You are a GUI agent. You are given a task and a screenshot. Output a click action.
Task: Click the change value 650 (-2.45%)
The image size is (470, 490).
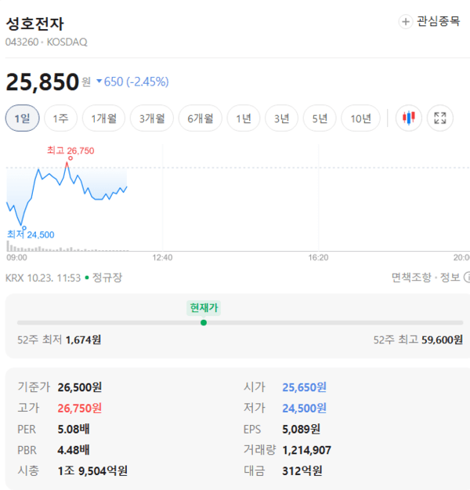coord(136,82)
